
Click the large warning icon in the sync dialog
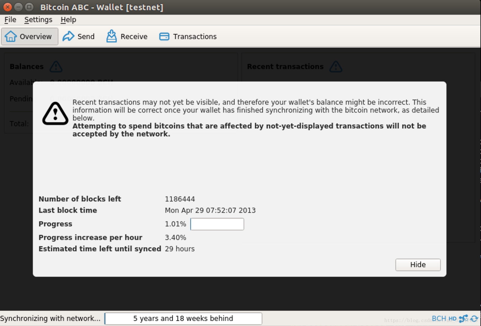[x=55, y=113]
